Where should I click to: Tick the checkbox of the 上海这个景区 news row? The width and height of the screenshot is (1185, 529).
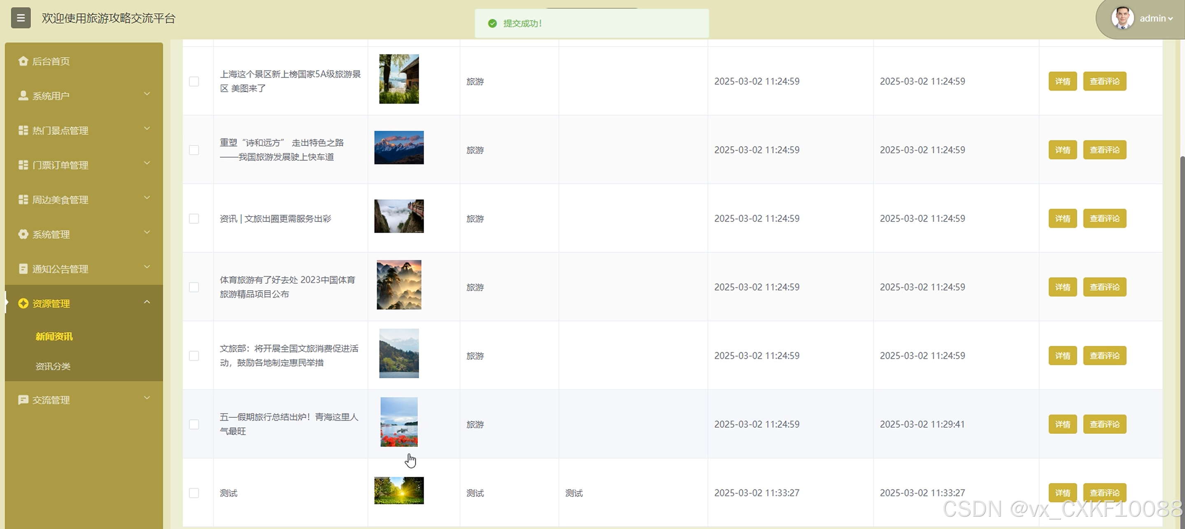[x=194, y=82]
